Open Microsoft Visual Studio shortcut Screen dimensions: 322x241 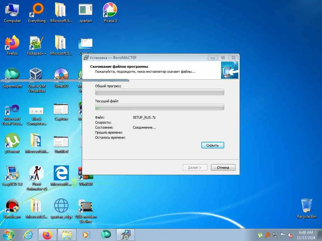(12, 115)
